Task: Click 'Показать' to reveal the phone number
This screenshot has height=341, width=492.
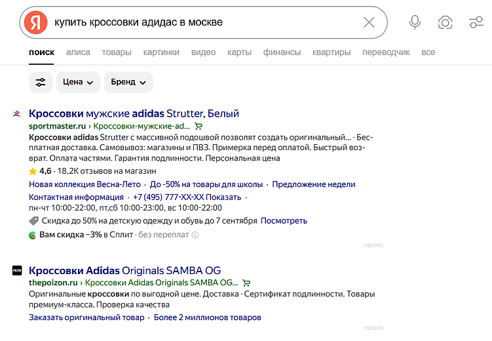Action: (x=225, y=197)
